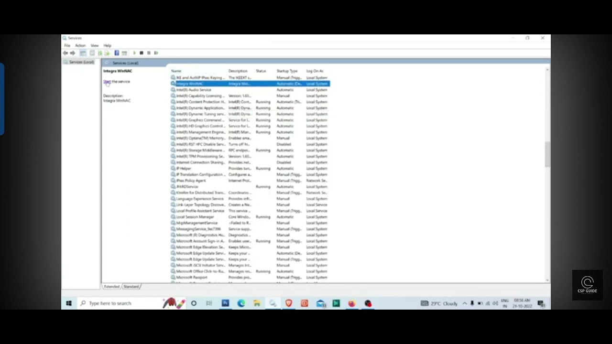Open the File menu

tap(67, 45)
